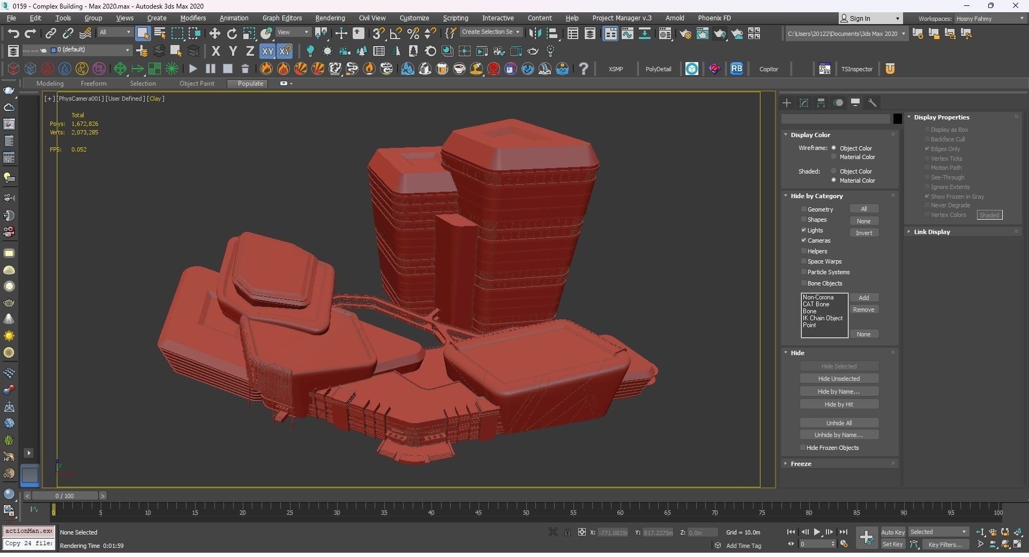Open the Motion panel tab icon

coord(838,103)
